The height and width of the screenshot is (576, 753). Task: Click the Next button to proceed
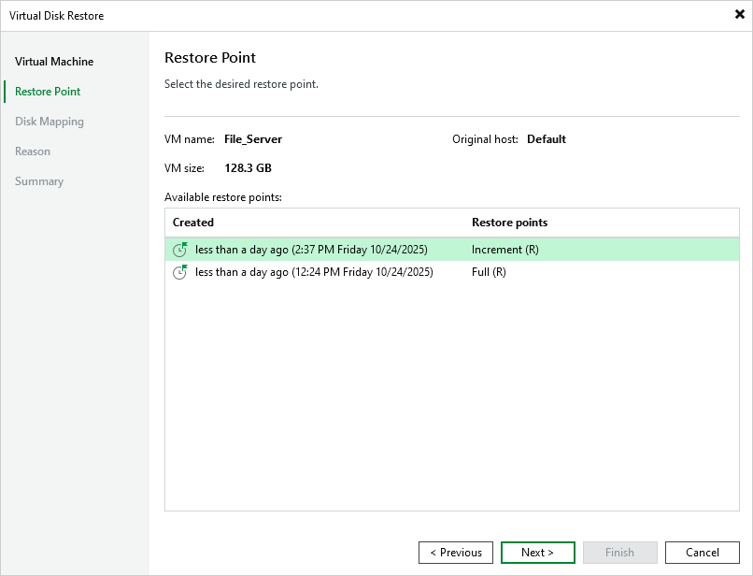(x=537, y=553)
